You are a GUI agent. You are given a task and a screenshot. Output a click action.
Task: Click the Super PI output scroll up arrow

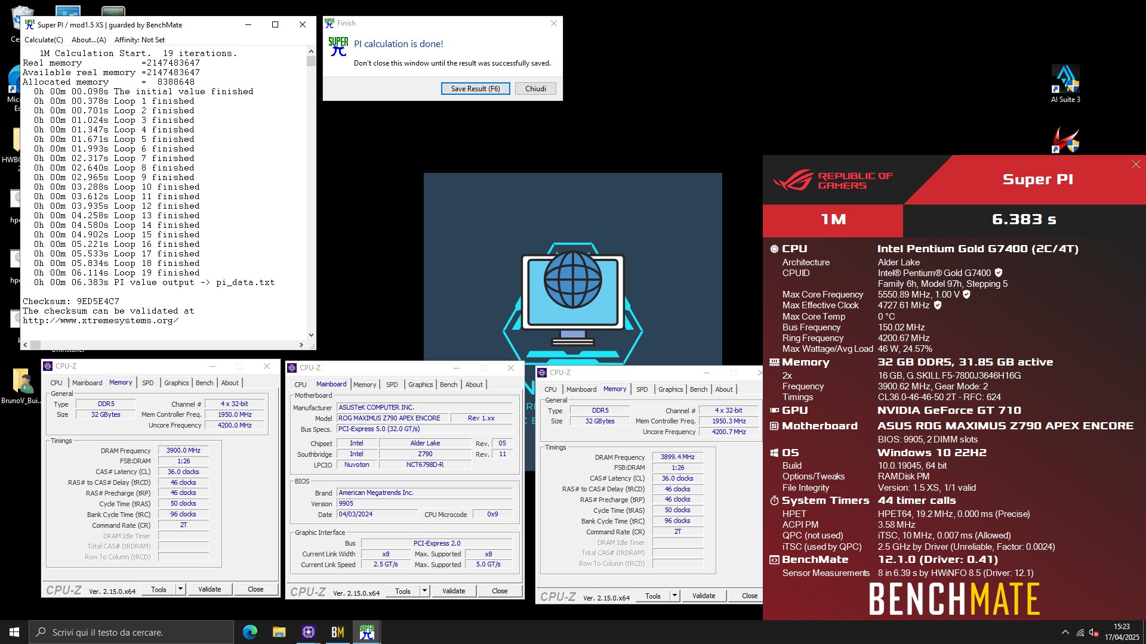311,52
